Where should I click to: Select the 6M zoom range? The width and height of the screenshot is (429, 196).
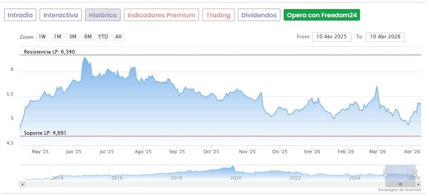pos(88,37)
